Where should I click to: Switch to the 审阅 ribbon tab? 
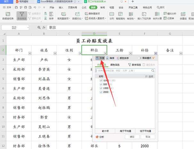pyautogui.click(x=102, y=8)
